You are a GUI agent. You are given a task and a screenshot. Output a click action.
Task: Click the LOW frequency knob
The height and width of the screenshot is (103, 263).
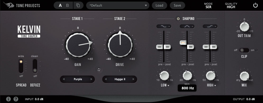(x=164, y=75)
